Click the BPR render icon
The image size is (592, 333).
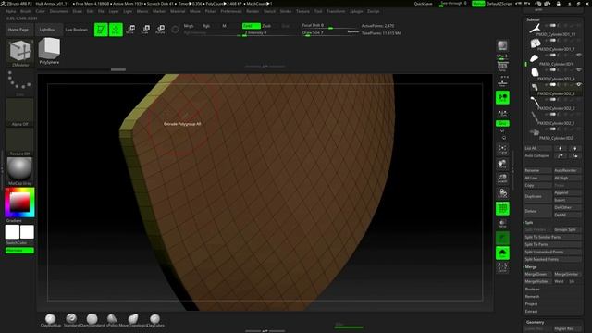click(502, 46)
